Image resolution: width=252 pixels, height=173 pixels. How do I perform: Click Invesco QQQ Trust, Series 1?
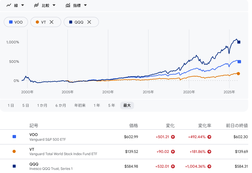tap(51, 169)
